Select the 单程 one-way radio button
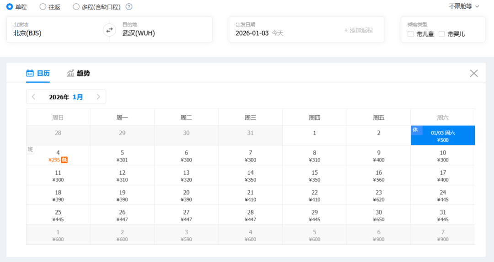Image resolution: width=494 pixels, height=262 pixels. pyautogui.click(x=10, y=7)
